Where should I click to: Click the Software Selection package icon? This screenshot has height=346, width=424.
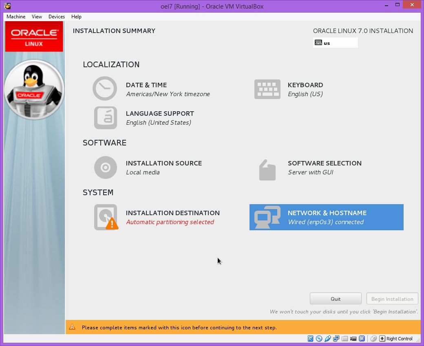(267, 170)
